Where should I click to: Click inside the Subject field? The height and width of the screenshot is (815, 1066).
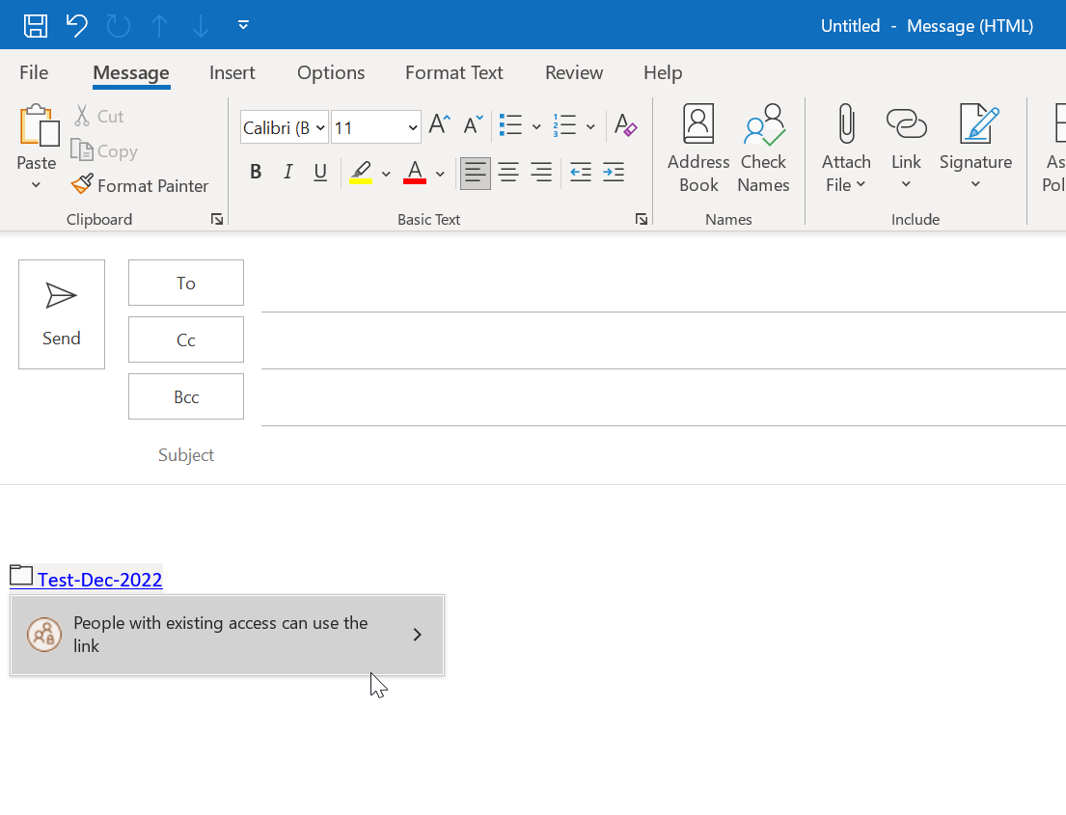(664, 454)
